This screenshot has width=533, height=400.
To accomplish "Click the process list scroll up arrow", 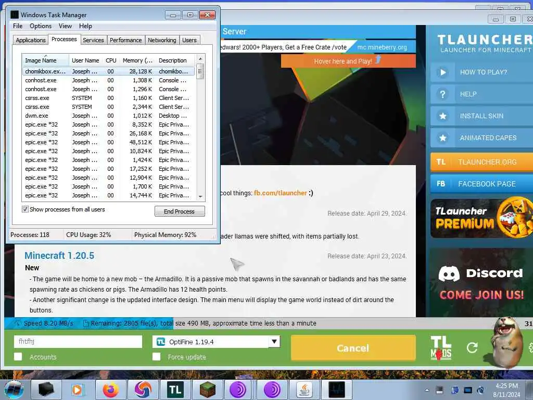I will click(x=200, y=58).
